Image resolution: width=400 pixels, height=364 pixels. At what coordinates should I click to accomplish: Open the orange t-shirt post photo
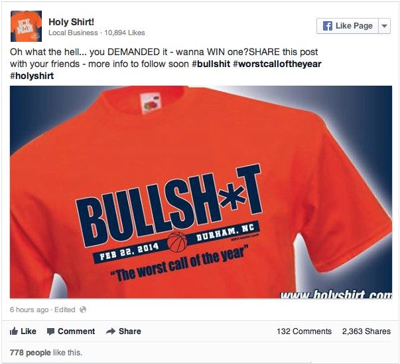[201, 192]
